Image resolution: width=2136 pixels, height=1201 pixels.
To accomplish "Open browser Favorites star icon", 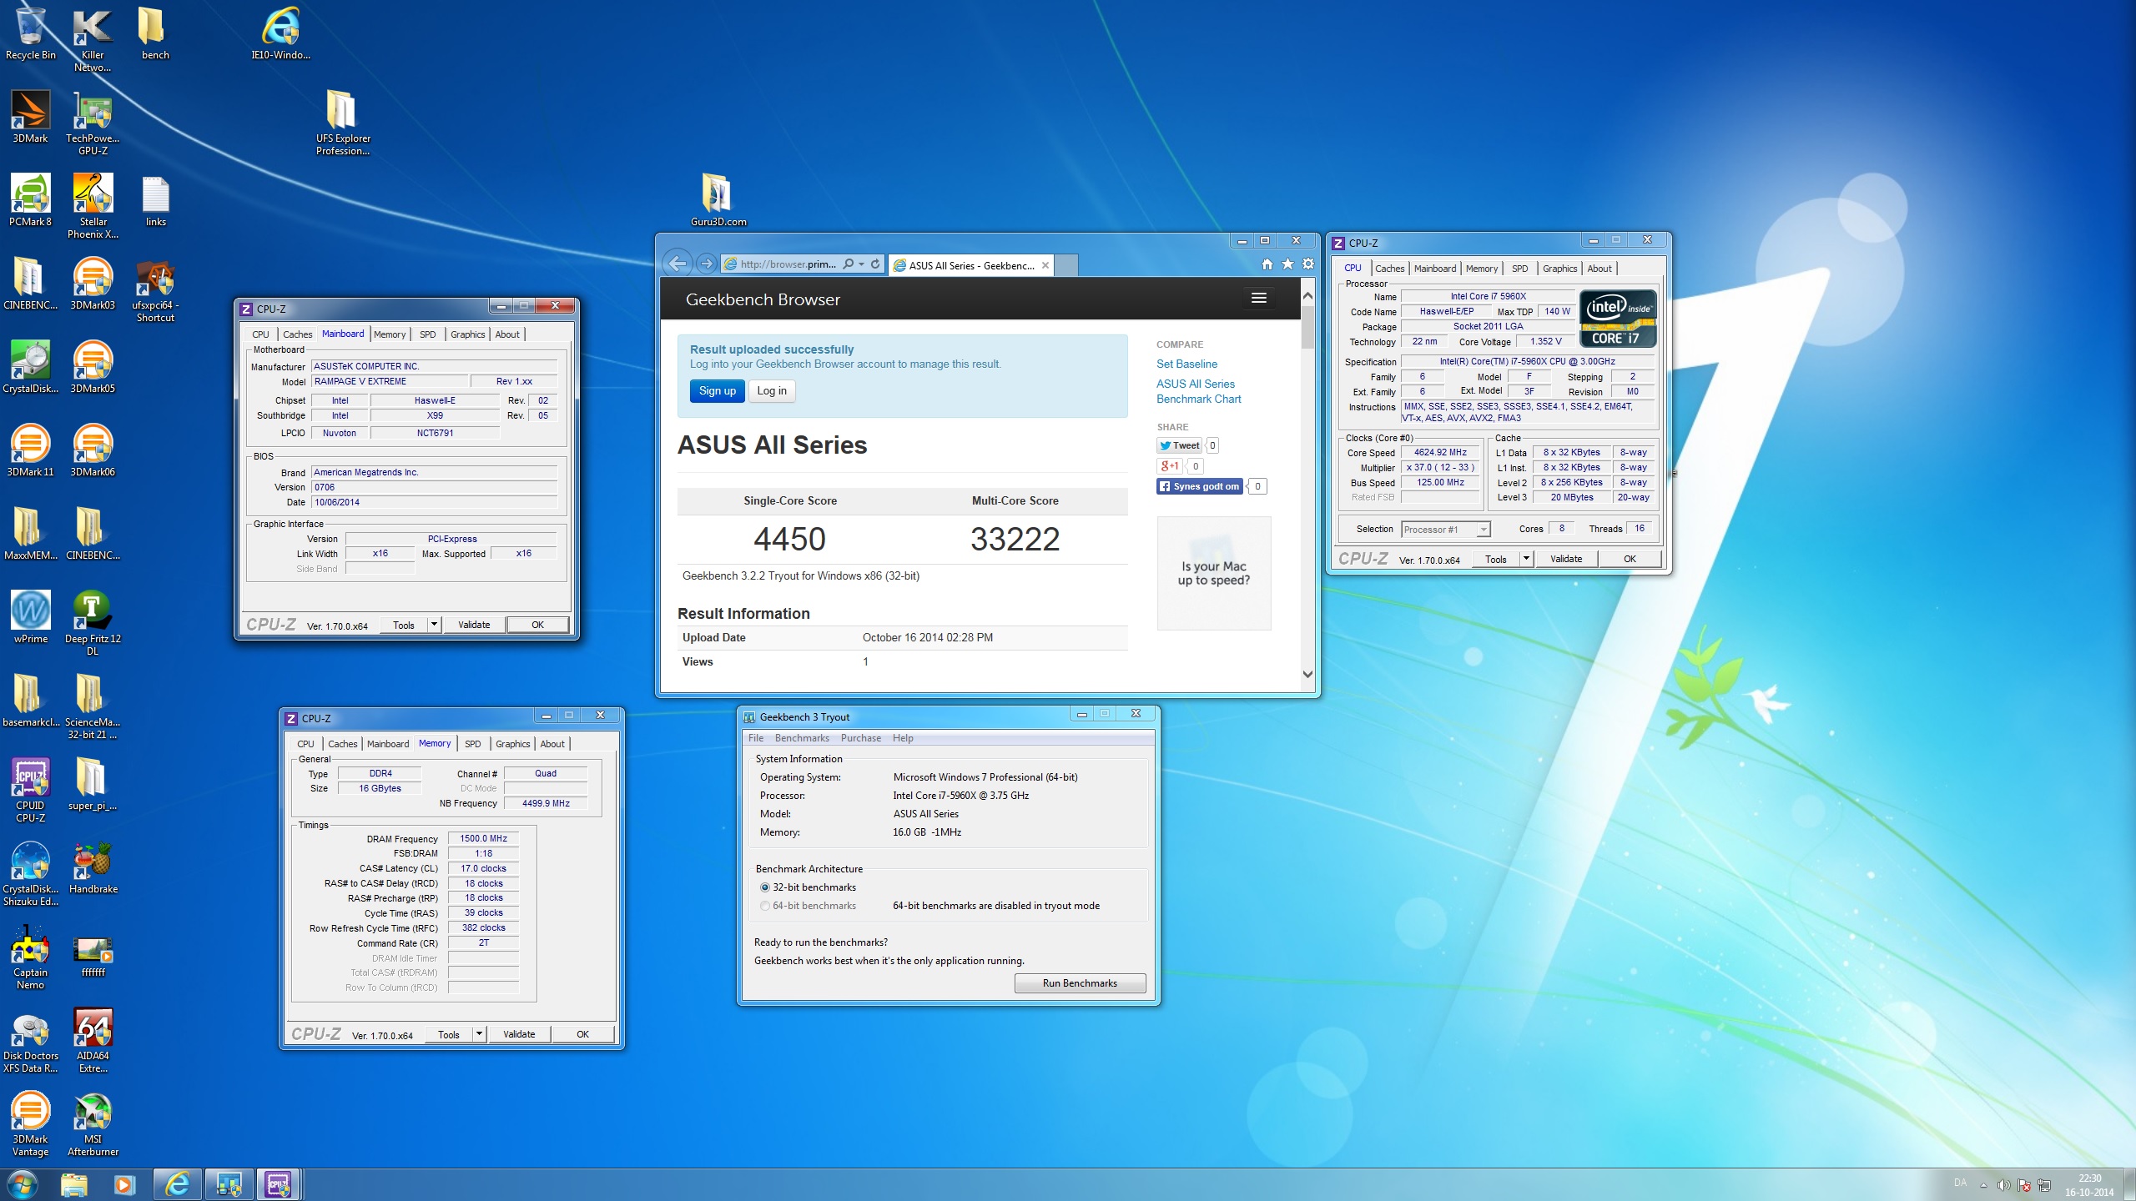I will [x=1287, y=264].
